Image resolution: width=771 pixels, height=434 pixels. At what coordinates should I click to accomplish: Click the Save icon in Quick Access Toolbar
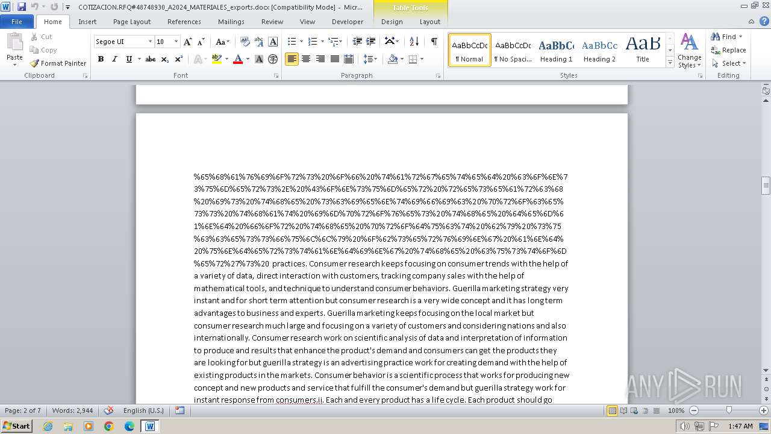pyautogui.click(x=22, y=7)
